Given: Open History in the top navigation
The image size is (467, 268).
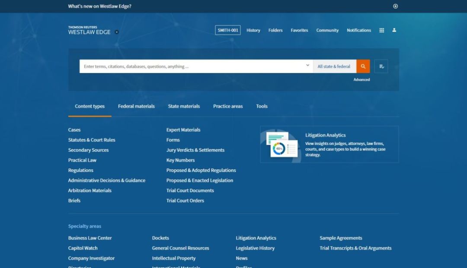Looking at the screenshot, I should pyautogui.click(x=253, y=30).
